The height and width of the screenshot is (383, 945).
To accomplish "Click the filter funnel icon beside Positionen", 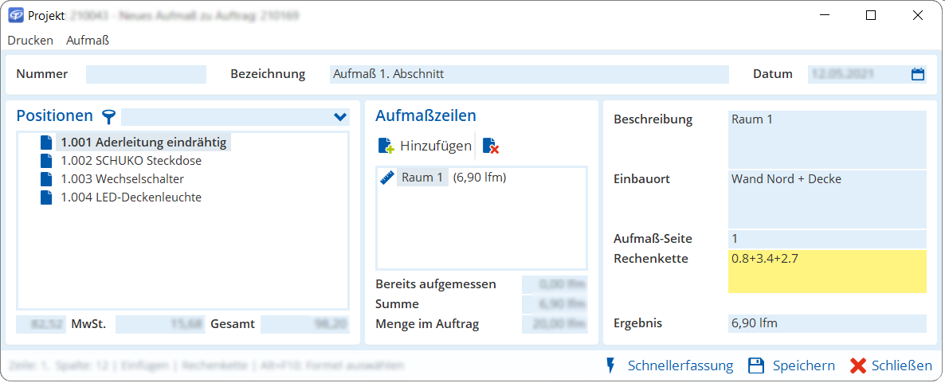I will (x=109, y=117).
